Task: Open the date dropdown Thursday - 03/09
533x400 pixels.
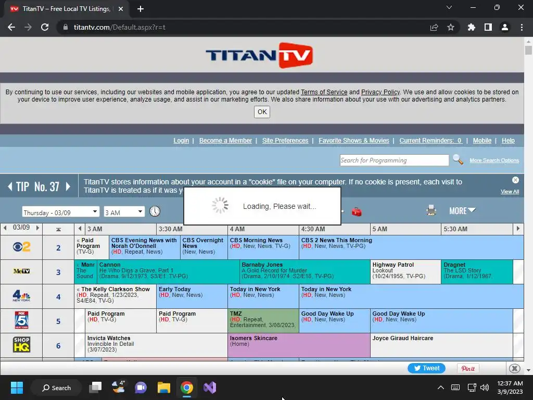Action: [60, 212]
